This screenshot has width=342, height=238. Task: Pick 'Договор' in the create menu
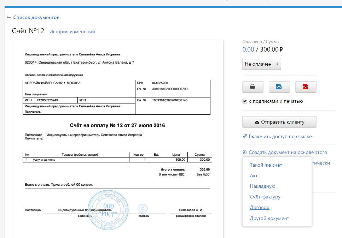coord(260,207)
